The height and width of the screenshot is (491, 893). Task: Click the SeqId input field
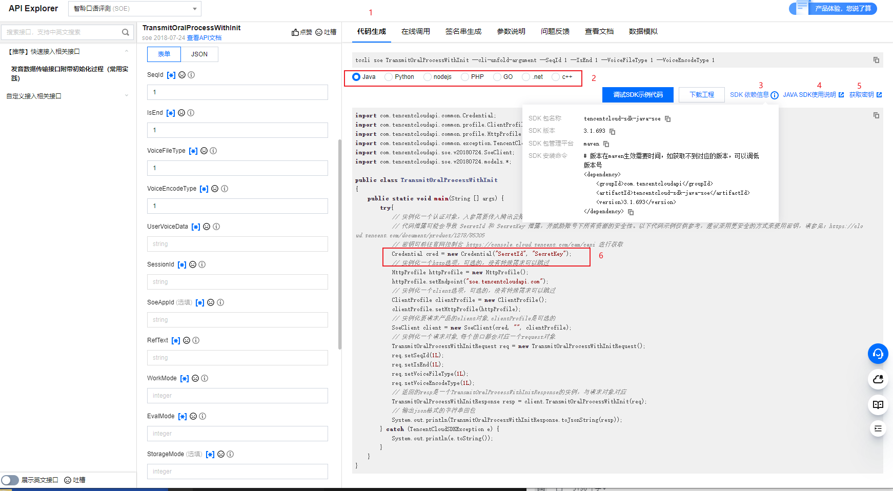[x=237, y=92]
